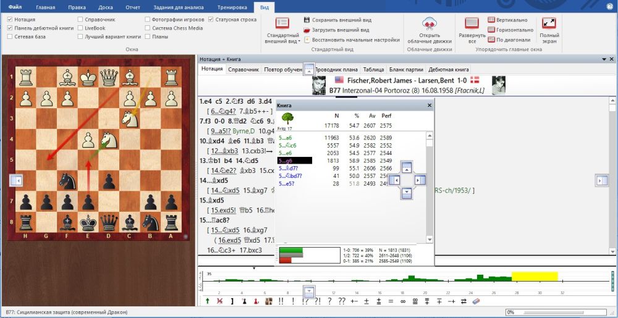Viewport: 618px width, 318px height.
Task: Click the Save layout floppy icon
Action: [x=307, y=20]
